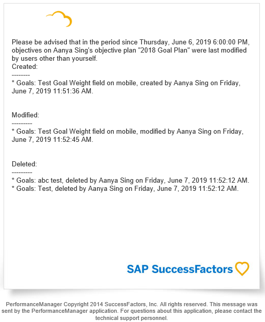Click the modified goal "Test Goal Weight field on mobile"
Viewport: 265px width, 322px height.
87,132
